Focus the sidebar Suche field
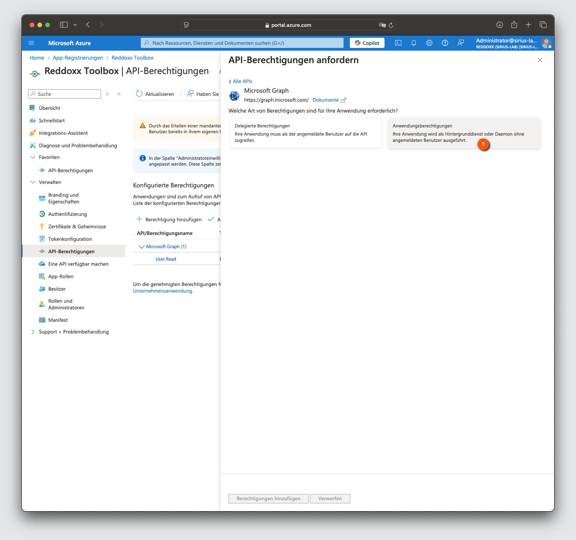Viewport: 576px width, 540px height. (65, 94)
